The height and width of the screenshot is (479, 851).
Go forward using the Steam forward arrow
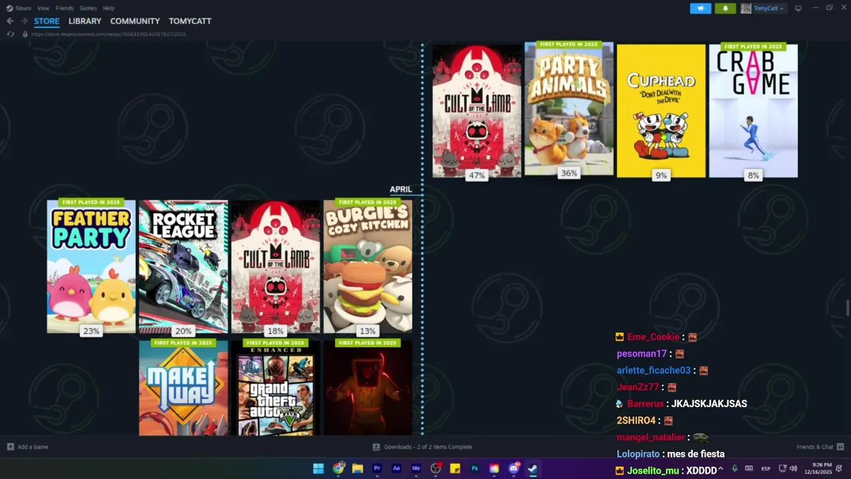(24, 21)
